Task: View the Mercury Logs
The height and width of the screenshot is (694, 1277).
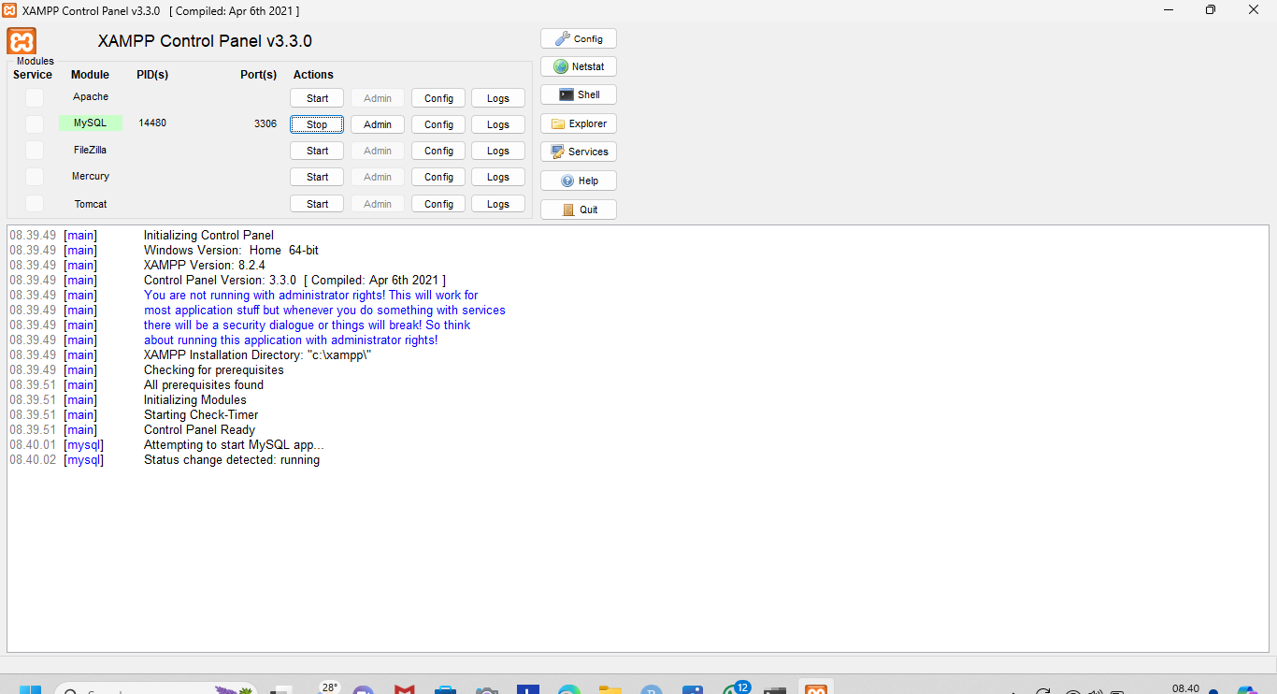Action: (498, 177)
